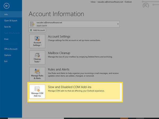Click the IMAP/SMTP account mail icon
This screenshot has height=119, width=159.
coord(32,24)
